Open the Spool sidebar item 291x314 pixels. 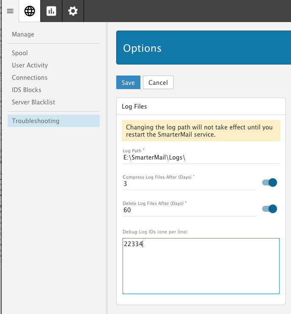point(20,53)
